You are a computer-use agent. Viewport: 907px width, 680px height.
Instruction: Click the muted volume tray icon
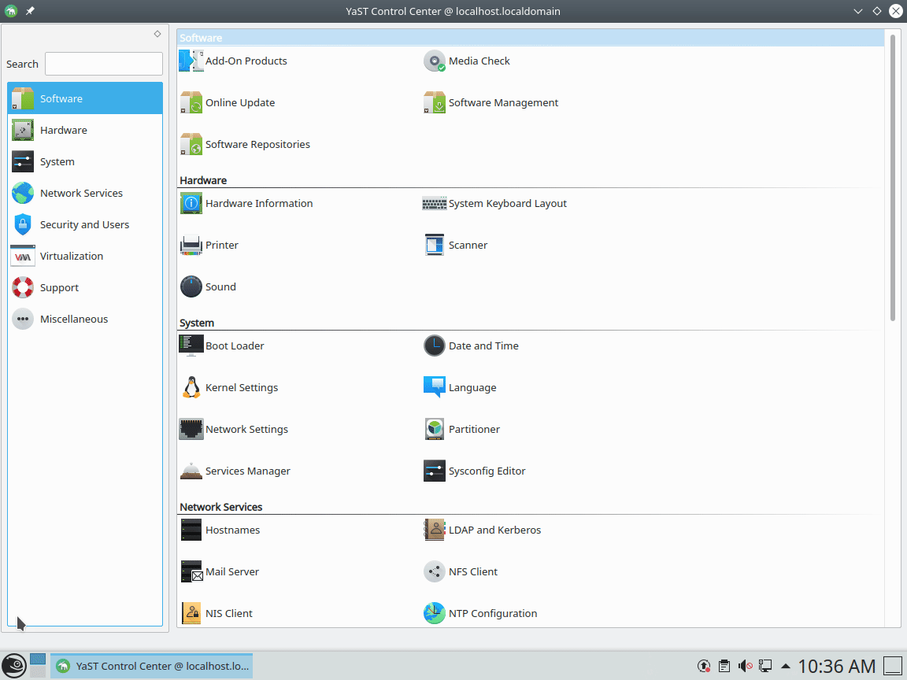[x=745, y=666]
